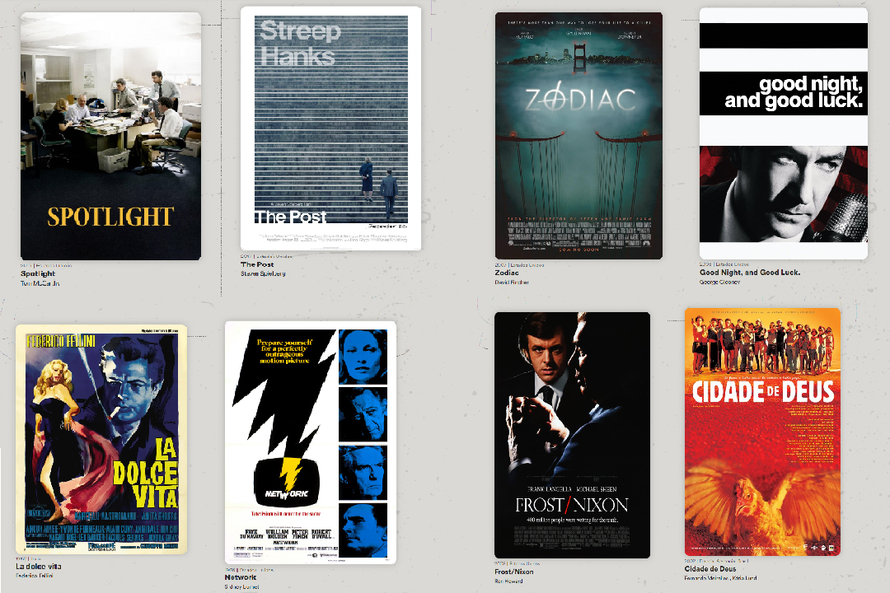The image size is (890, 593).
Task: Select the Network movie poster
Action: pos(311,442)
